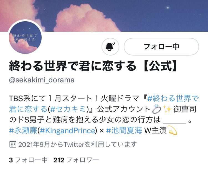Image resolution: width=208 pixels, height=174 pixels.
Task: View the 212 フォロワー followers list
Action: (x=76, y=160)
